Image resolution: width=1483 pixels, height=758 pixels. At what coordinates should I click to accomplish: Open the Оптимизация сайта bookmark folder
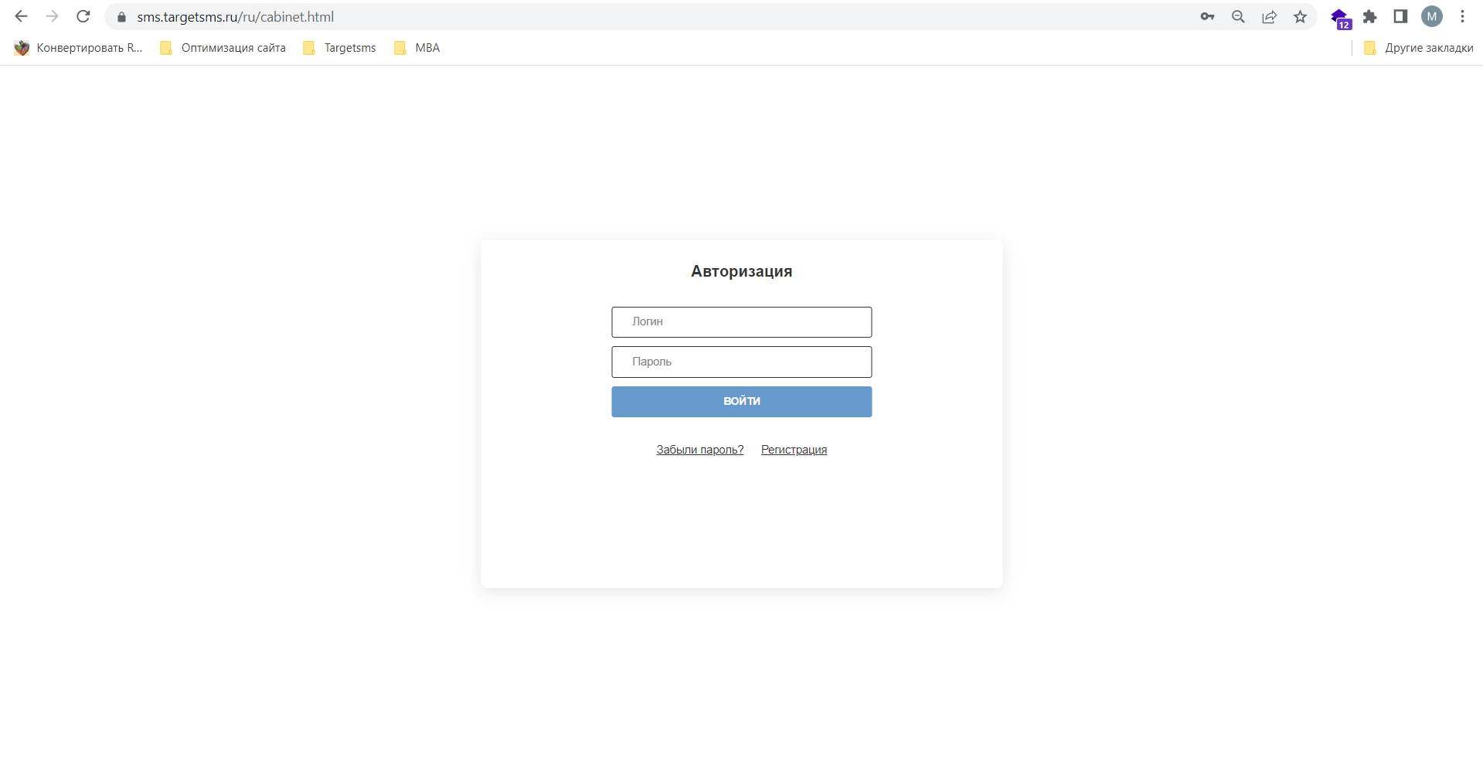[223, 48]
